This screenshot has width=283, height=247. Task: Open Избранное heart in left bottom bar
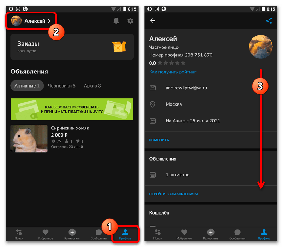(45, 234)
